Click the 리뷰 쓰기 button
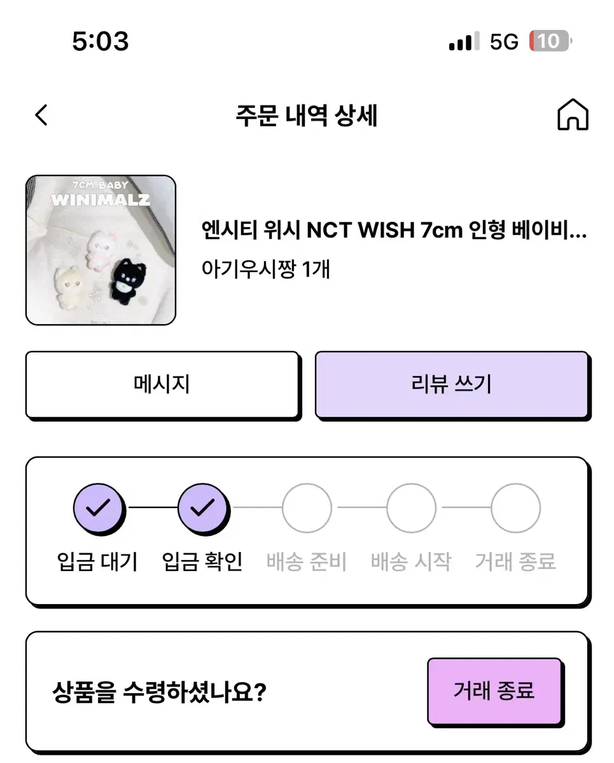The image size is (614, 763). point(452,385)
